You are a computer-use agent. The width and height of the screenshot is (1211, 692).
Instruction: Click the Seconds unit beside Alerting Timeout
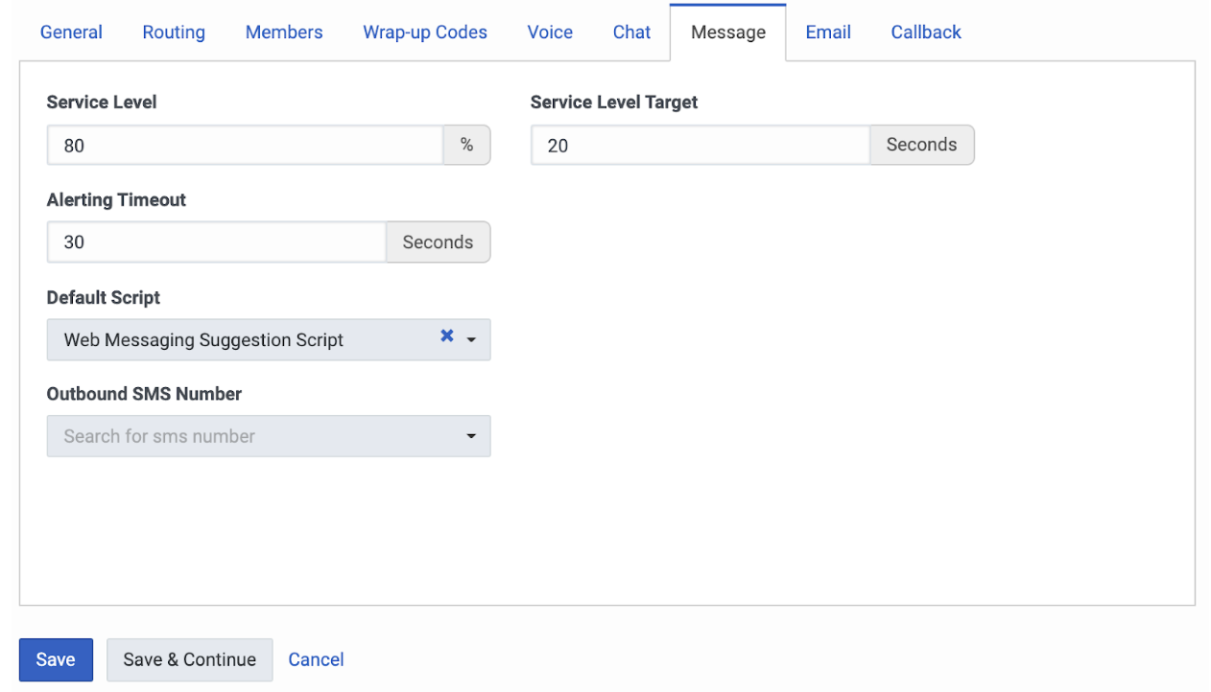click(x=439, y=242)
